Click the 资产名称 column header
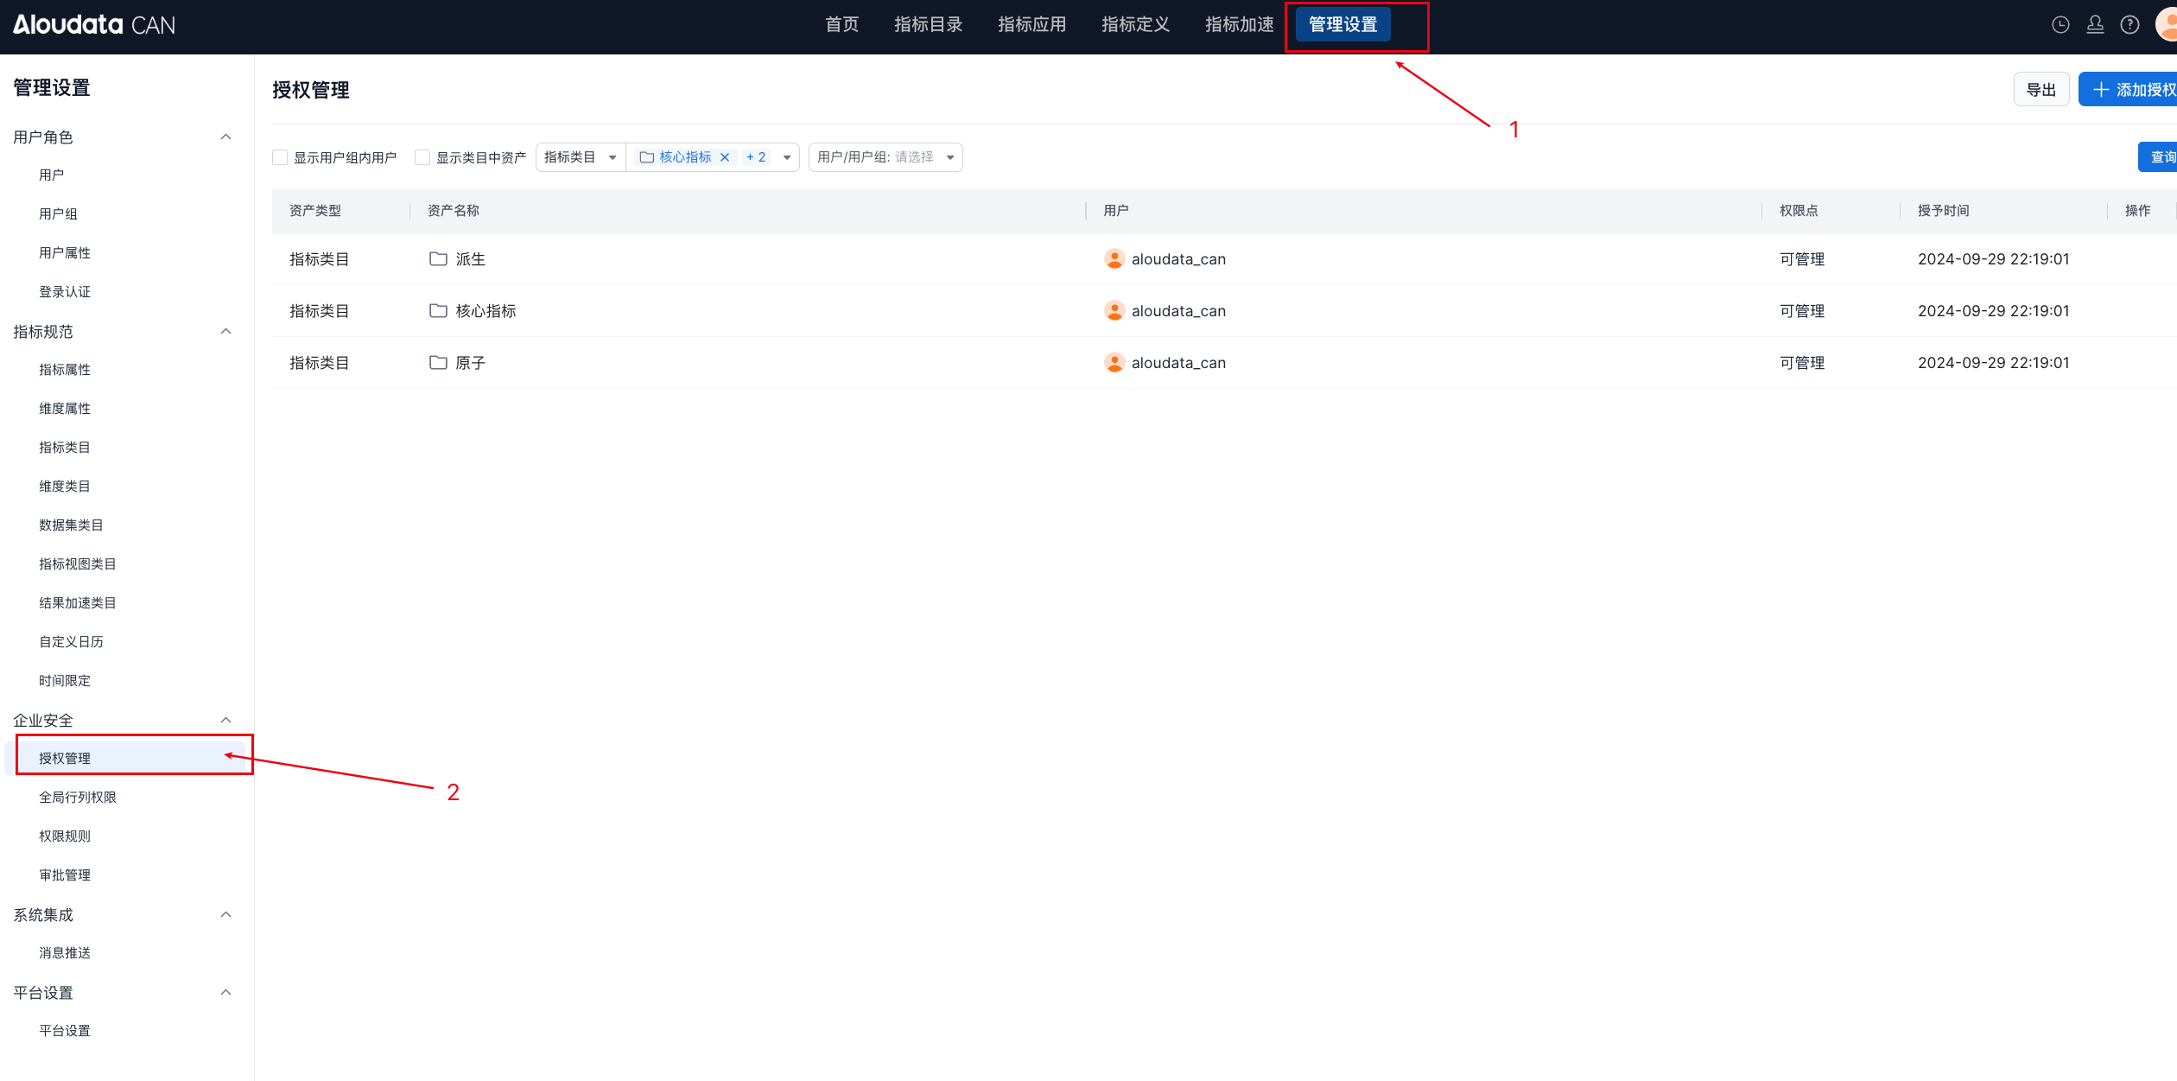The width and height of the screenshot is (2177, 1081). (454, 211)
